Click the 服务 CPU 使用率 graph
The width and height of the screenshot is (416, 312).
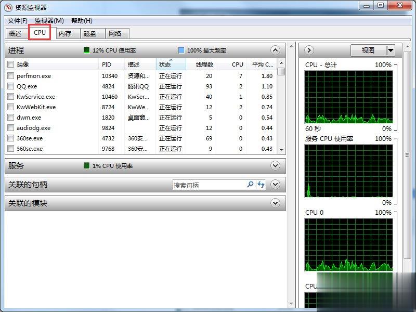tap(348, 171)
